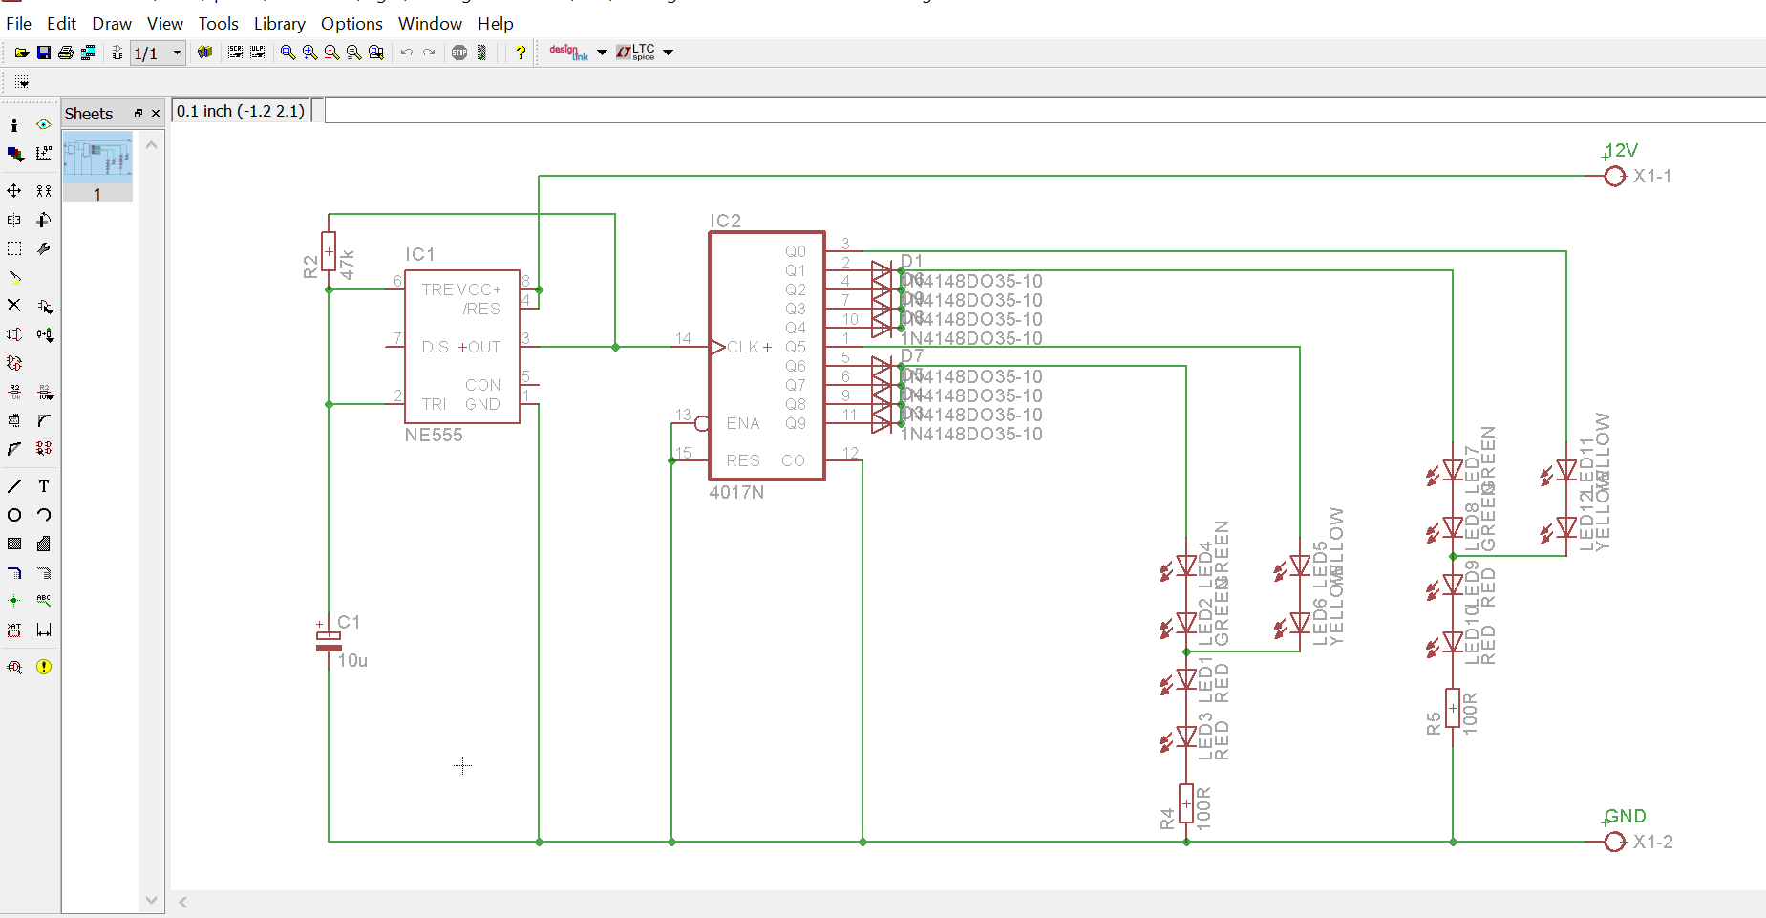Open a file with the folder icon
Screen dimensions: 1766x918
point(21,53)
